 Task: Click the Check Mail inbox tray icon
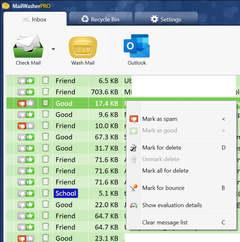click(28, 46)
